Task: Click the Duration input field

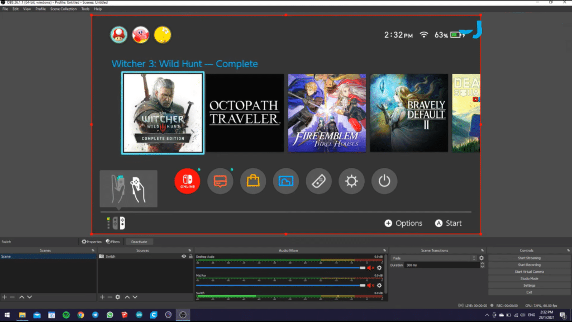Action: point(441,265)
